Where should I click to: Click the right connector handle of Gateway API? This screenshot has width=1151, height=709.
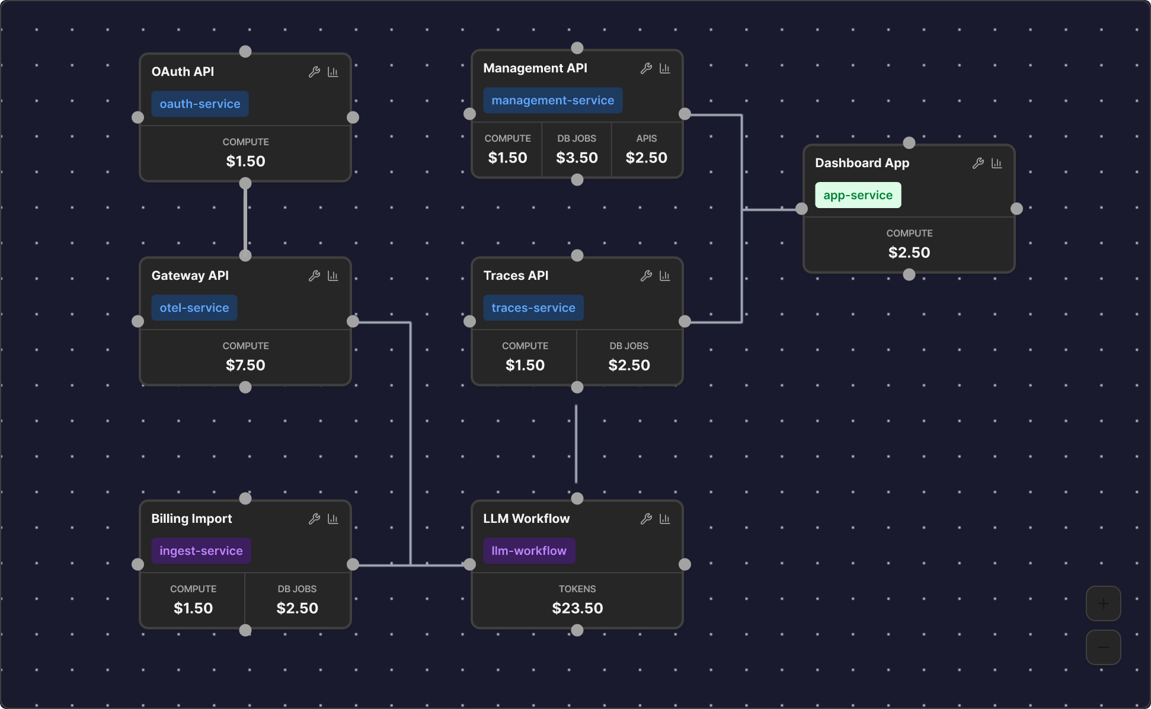pos(353,321)
